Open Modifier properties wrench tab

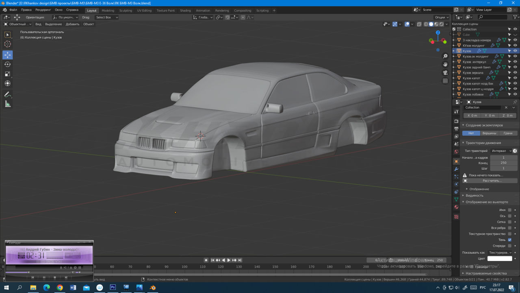click(456, 169)
